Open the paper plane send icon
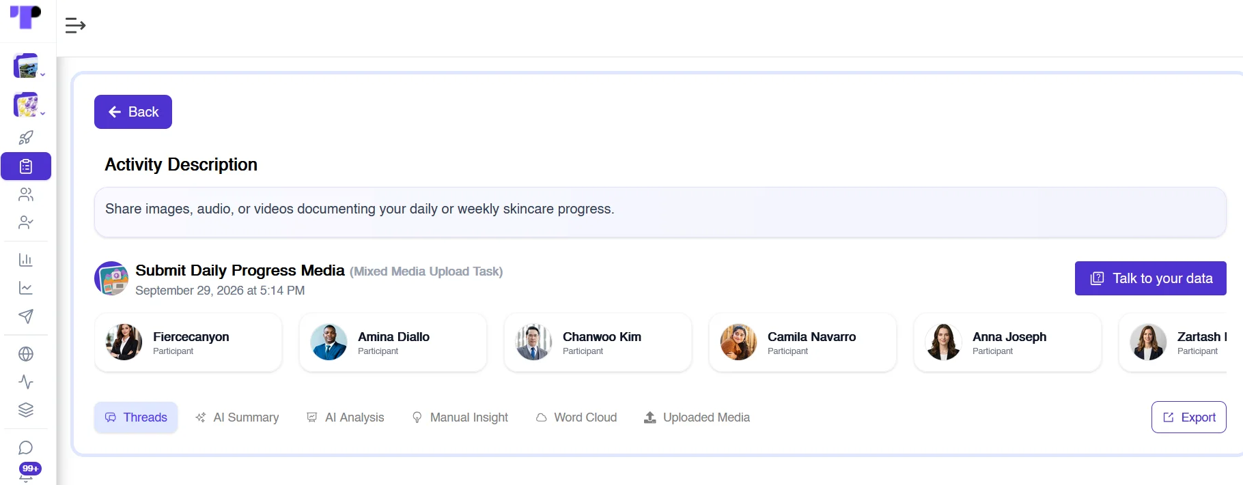Screen dimensions: 1243x485 [26, 317]
